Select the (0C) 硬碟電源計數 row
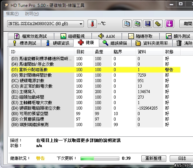The height and width of the screenshot is (168, 193). coord(95,81)
